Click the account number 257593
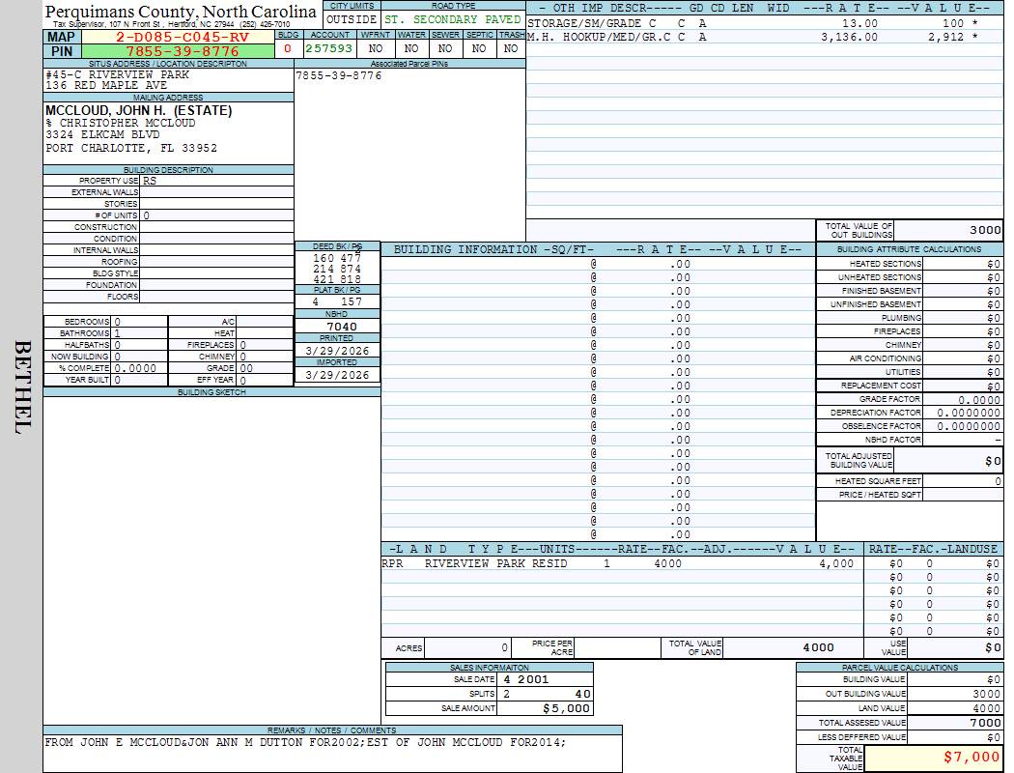Viewport: 1014px width, 773px height. pyautogui.click(x=329, y=48)
